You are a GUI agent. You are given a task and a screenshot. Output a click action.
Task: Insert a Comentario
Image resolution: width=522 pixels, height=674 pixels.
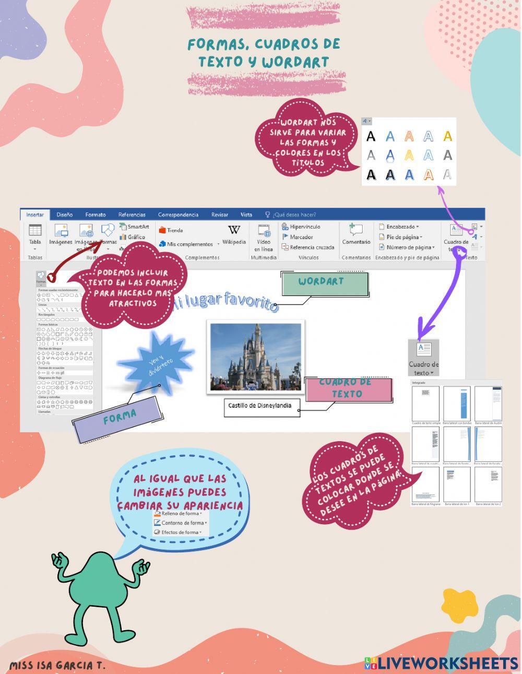tap(357, 235)
